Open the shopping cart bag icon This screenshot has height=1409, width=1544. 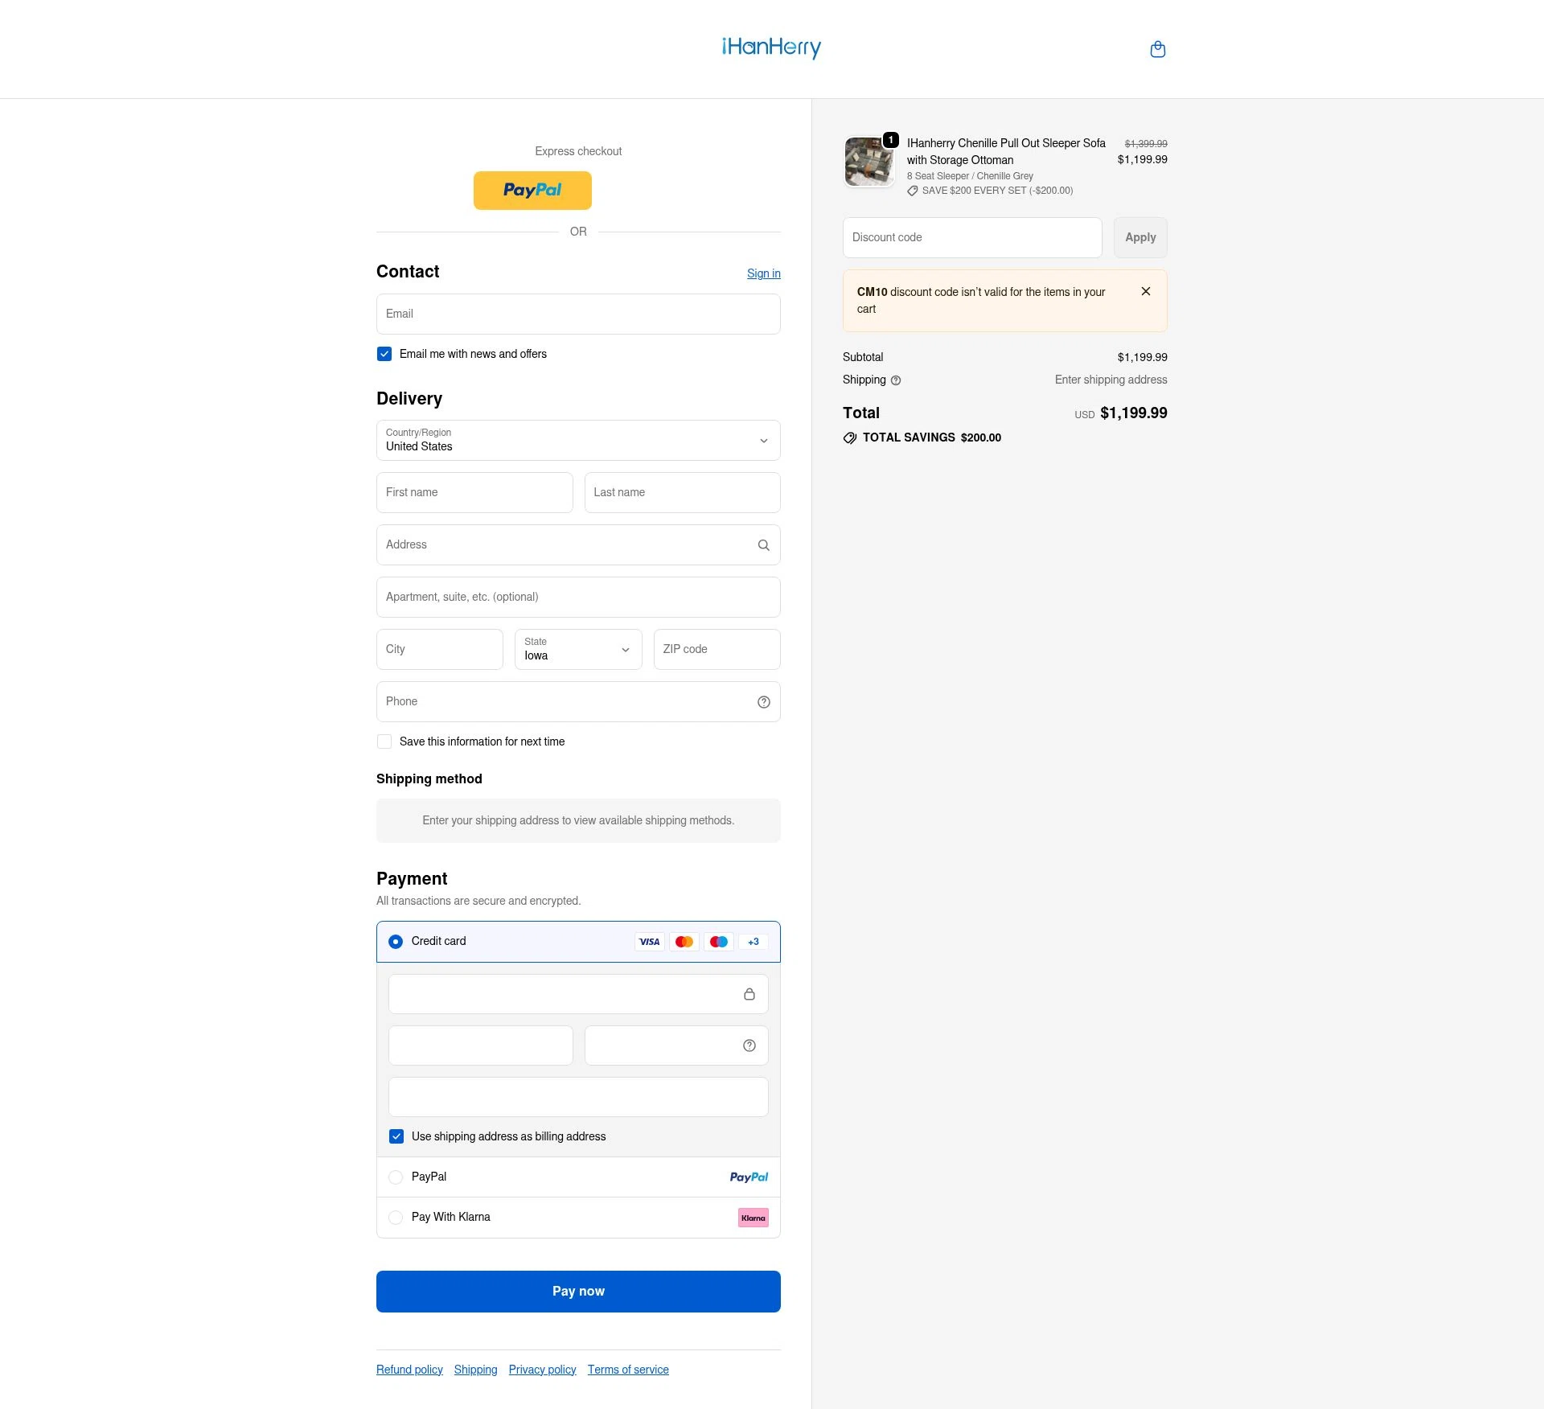[x=1158, y=49]
